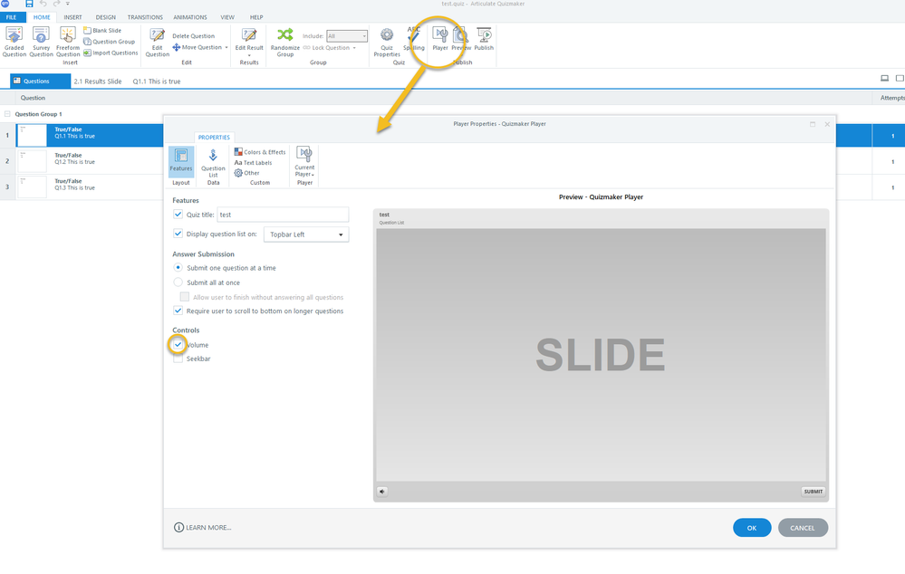Image resolution: width=905 pixels, height=574 pixels.
Task: Open Other custom settings
Action: click(246, 173)
